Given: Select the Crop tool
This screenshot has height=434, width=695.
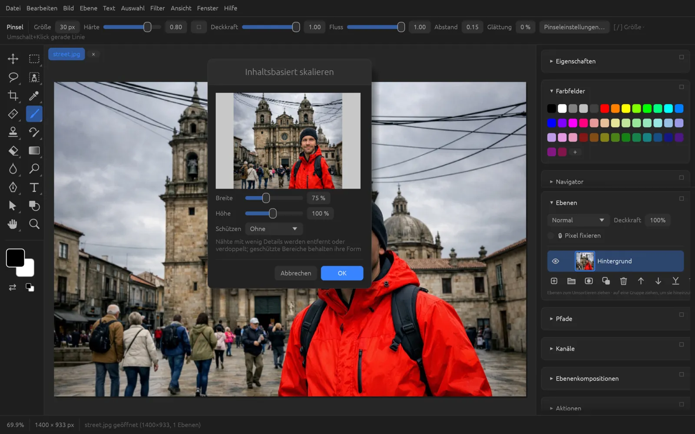Looking at the screenshot, I should [13, 95].
